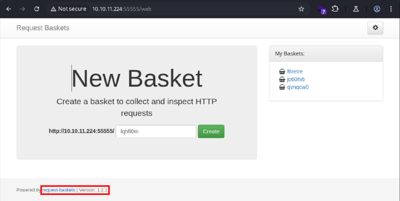This screenshot has width=400, height=201.
Task: Open basket jo60hi6
Action: tap(296, 79)
